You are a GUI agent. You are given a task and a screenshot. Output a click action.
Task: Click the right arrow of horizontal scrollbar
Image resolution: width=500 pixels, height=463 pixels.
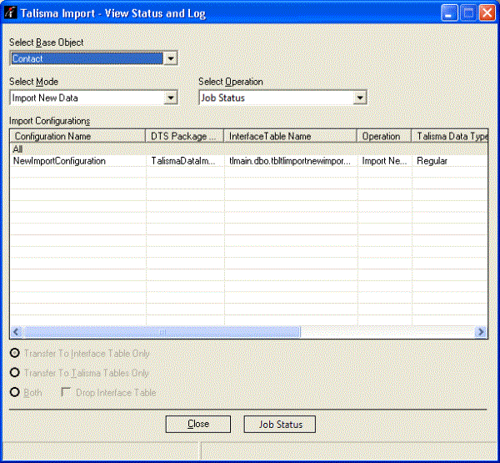pyautogui.click(x=481, y=332)
